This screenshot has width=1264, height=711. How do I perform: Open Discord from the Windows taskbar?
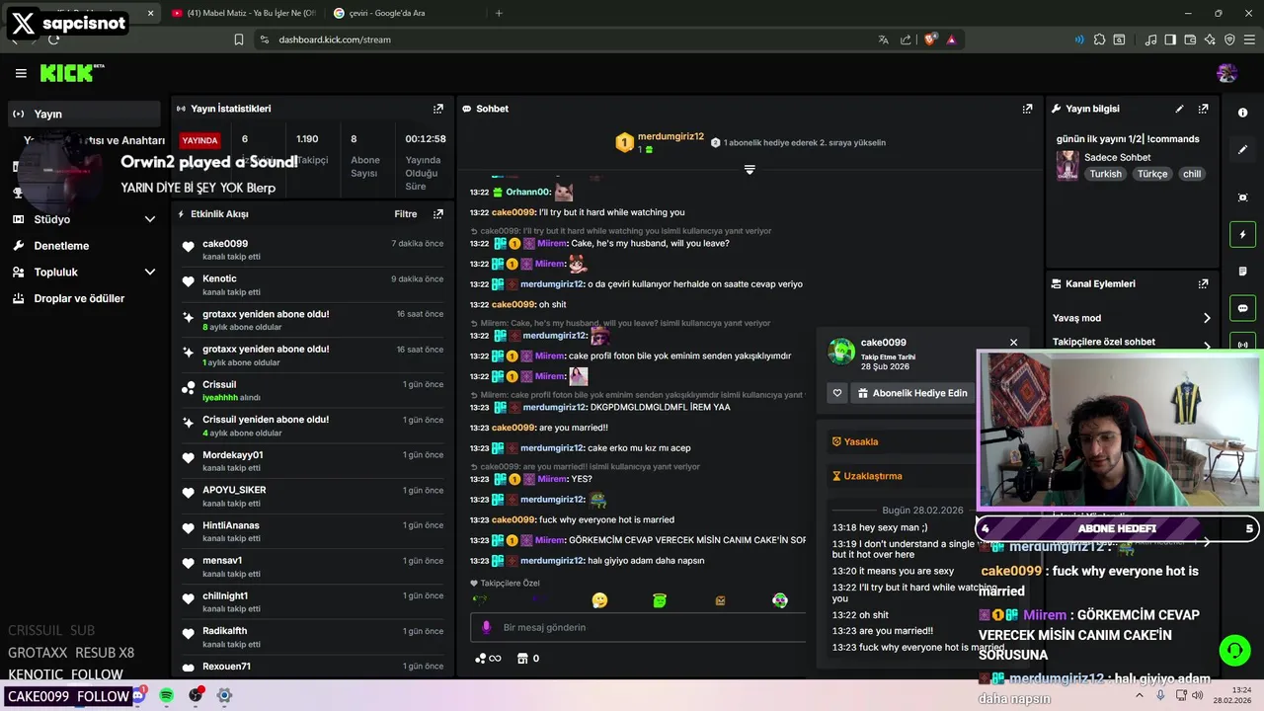coord(138,696)
